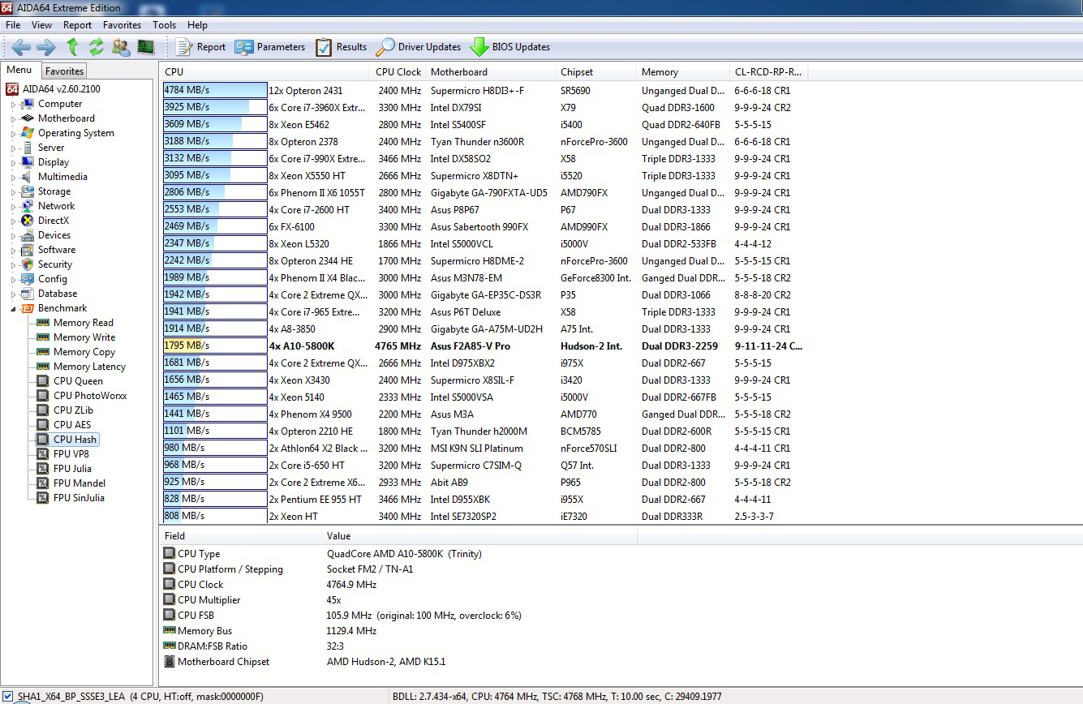Open the FPU Julia benchmark
The image size is (1083, 704).
tap(72, 469)
